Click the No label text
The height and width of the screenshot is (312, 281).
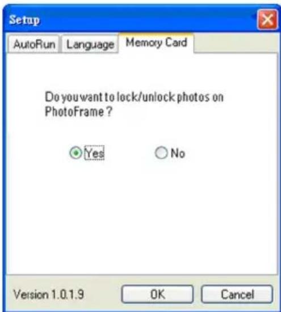click(x=178, y=153)
